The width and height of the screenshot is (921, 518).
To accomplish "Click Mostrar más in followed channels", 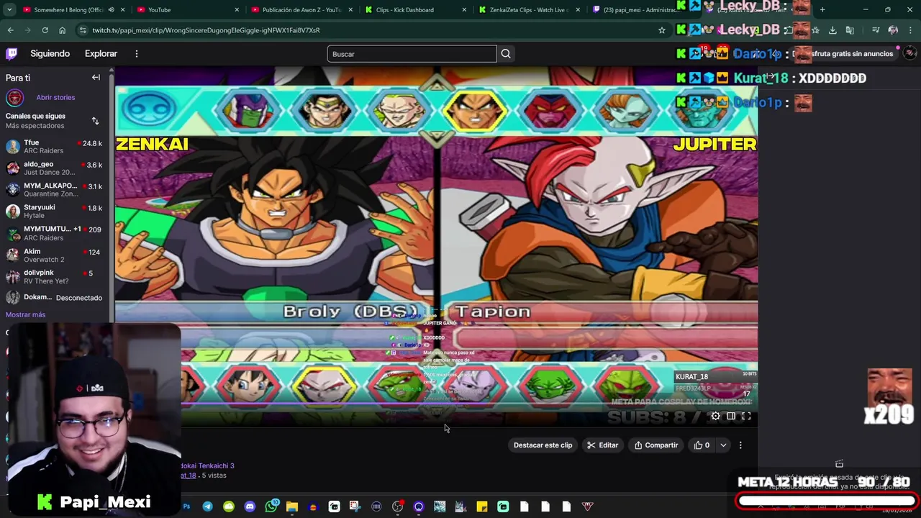I will coord(25,314).
